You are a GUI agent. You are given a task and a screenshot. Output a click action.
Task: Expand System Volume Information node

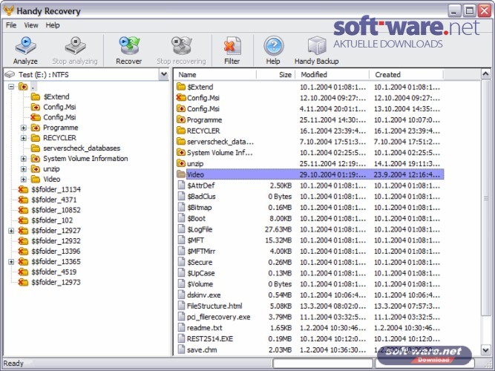(23, 159)
